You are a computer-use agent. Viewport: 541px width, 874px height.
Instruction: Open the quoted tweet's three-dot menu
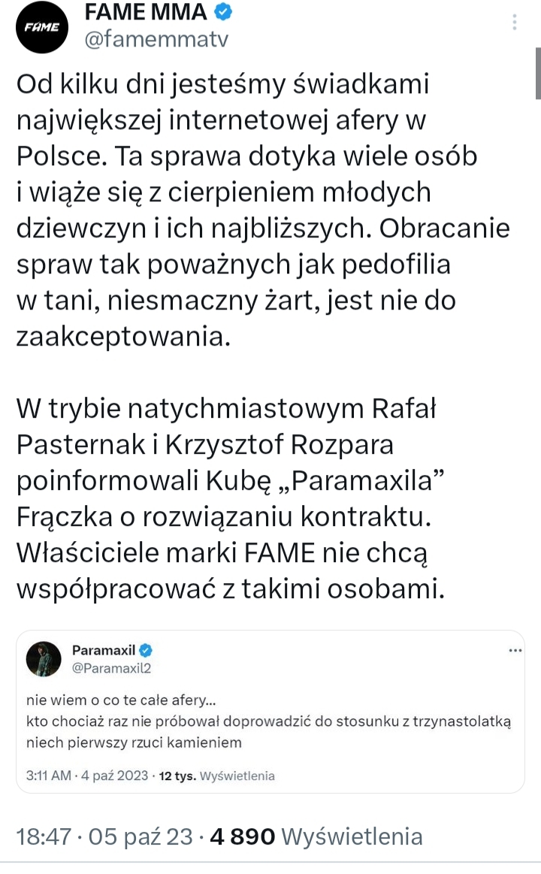515,650
